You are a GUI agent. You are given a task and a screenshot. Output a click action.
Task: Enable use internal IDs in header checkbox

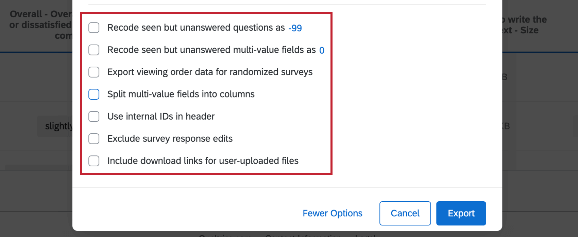point(94,116)
